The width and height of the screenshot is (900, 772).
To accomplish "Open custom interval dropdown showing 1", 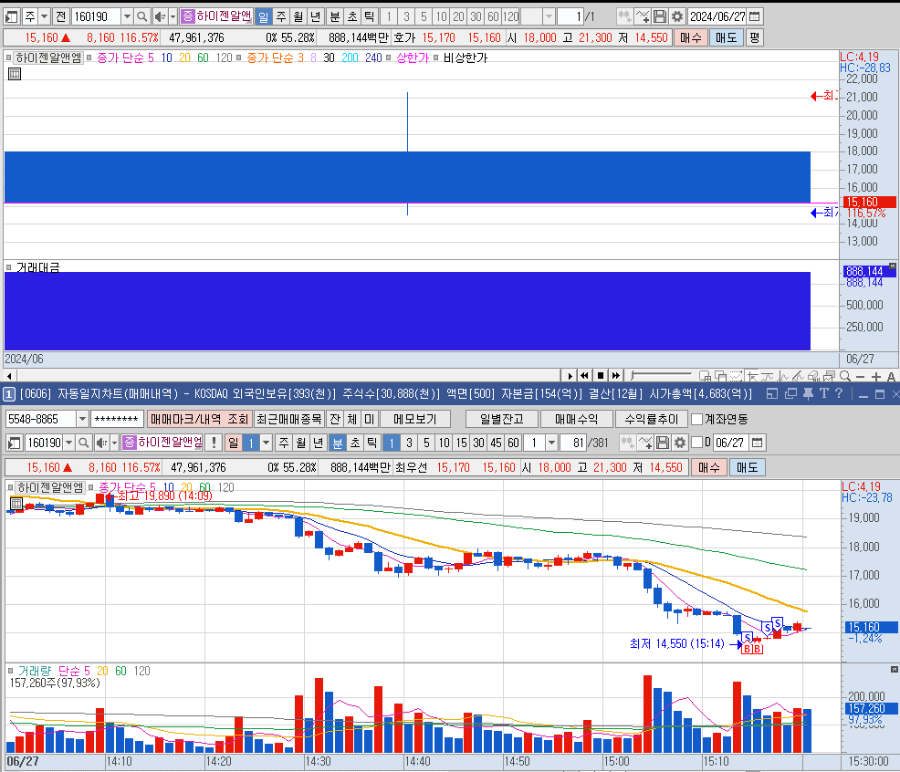I will click(x=551, y=443).
